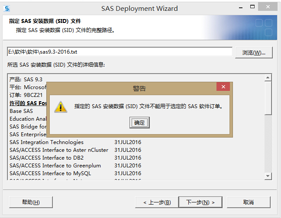Screen dimensions: 281x218
Task: Proceed with 下一步(N) button
Action: point(200,202)
